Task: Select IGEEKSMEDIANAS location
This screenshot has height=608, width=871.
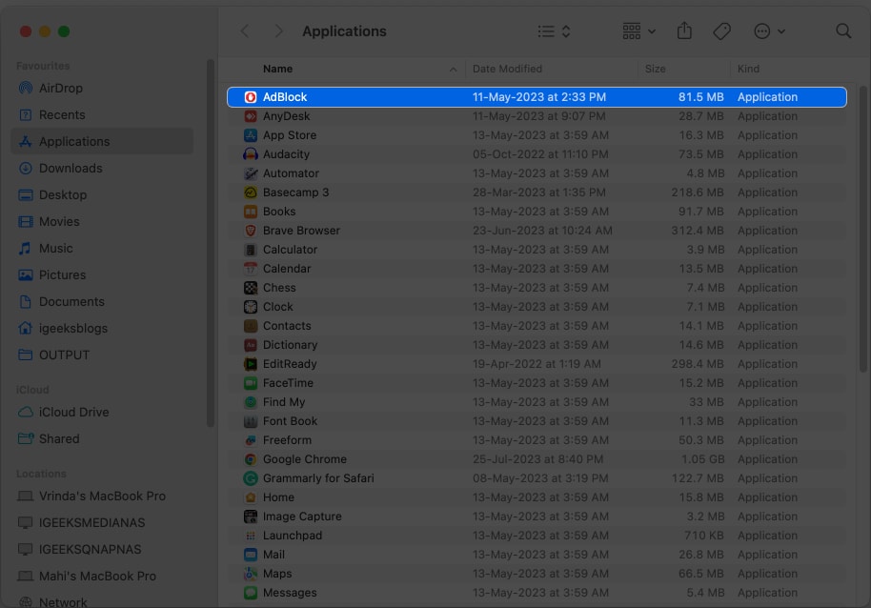Action: [102, 522]
